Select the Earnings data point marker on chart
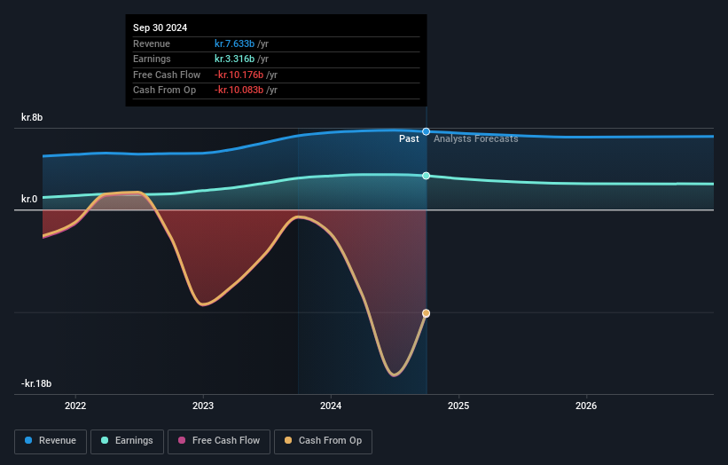This screenshot has height=465, width=728. coord(427,176)
